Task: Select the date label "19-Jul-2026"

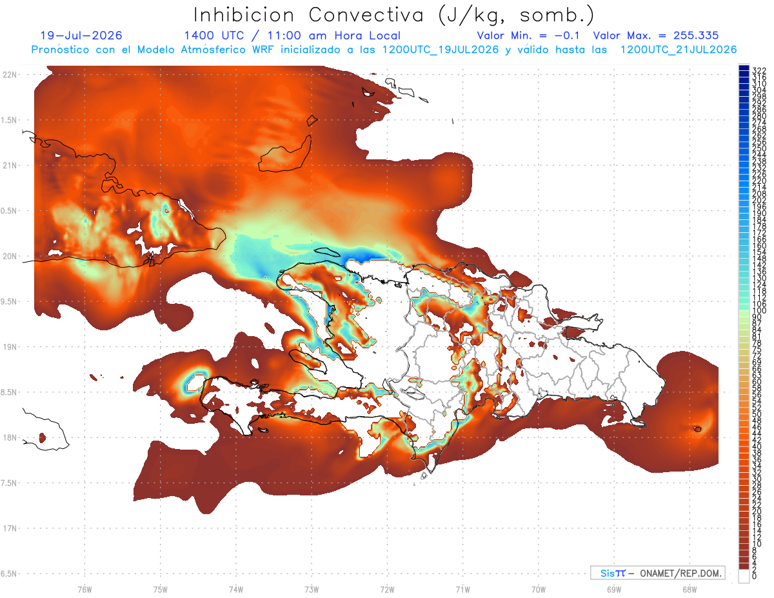Action: pyautogui.click(x=81, y=36)
